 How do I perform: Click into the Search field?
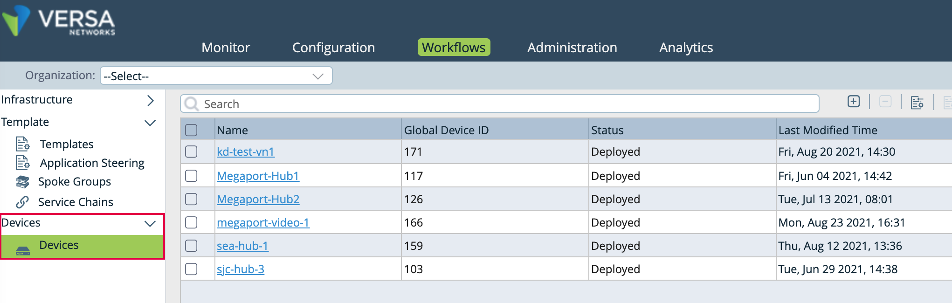pyautogui.click(x=499, y=104)
